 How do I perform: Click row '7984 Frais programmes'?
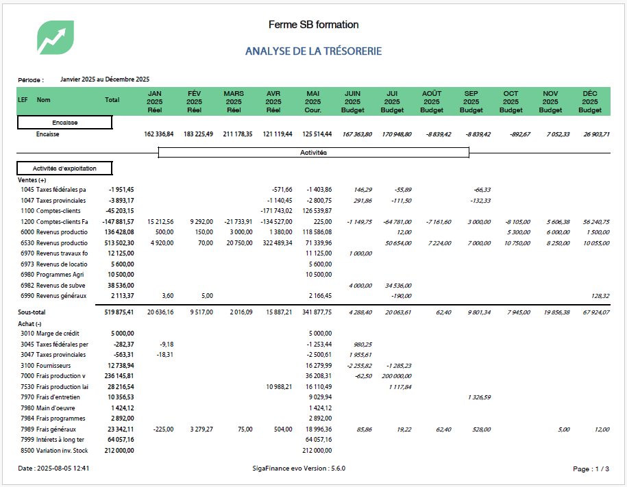(x=314, y=418)
